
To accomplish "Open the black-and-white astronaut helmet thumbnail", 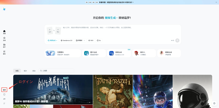I will point(192,91).
